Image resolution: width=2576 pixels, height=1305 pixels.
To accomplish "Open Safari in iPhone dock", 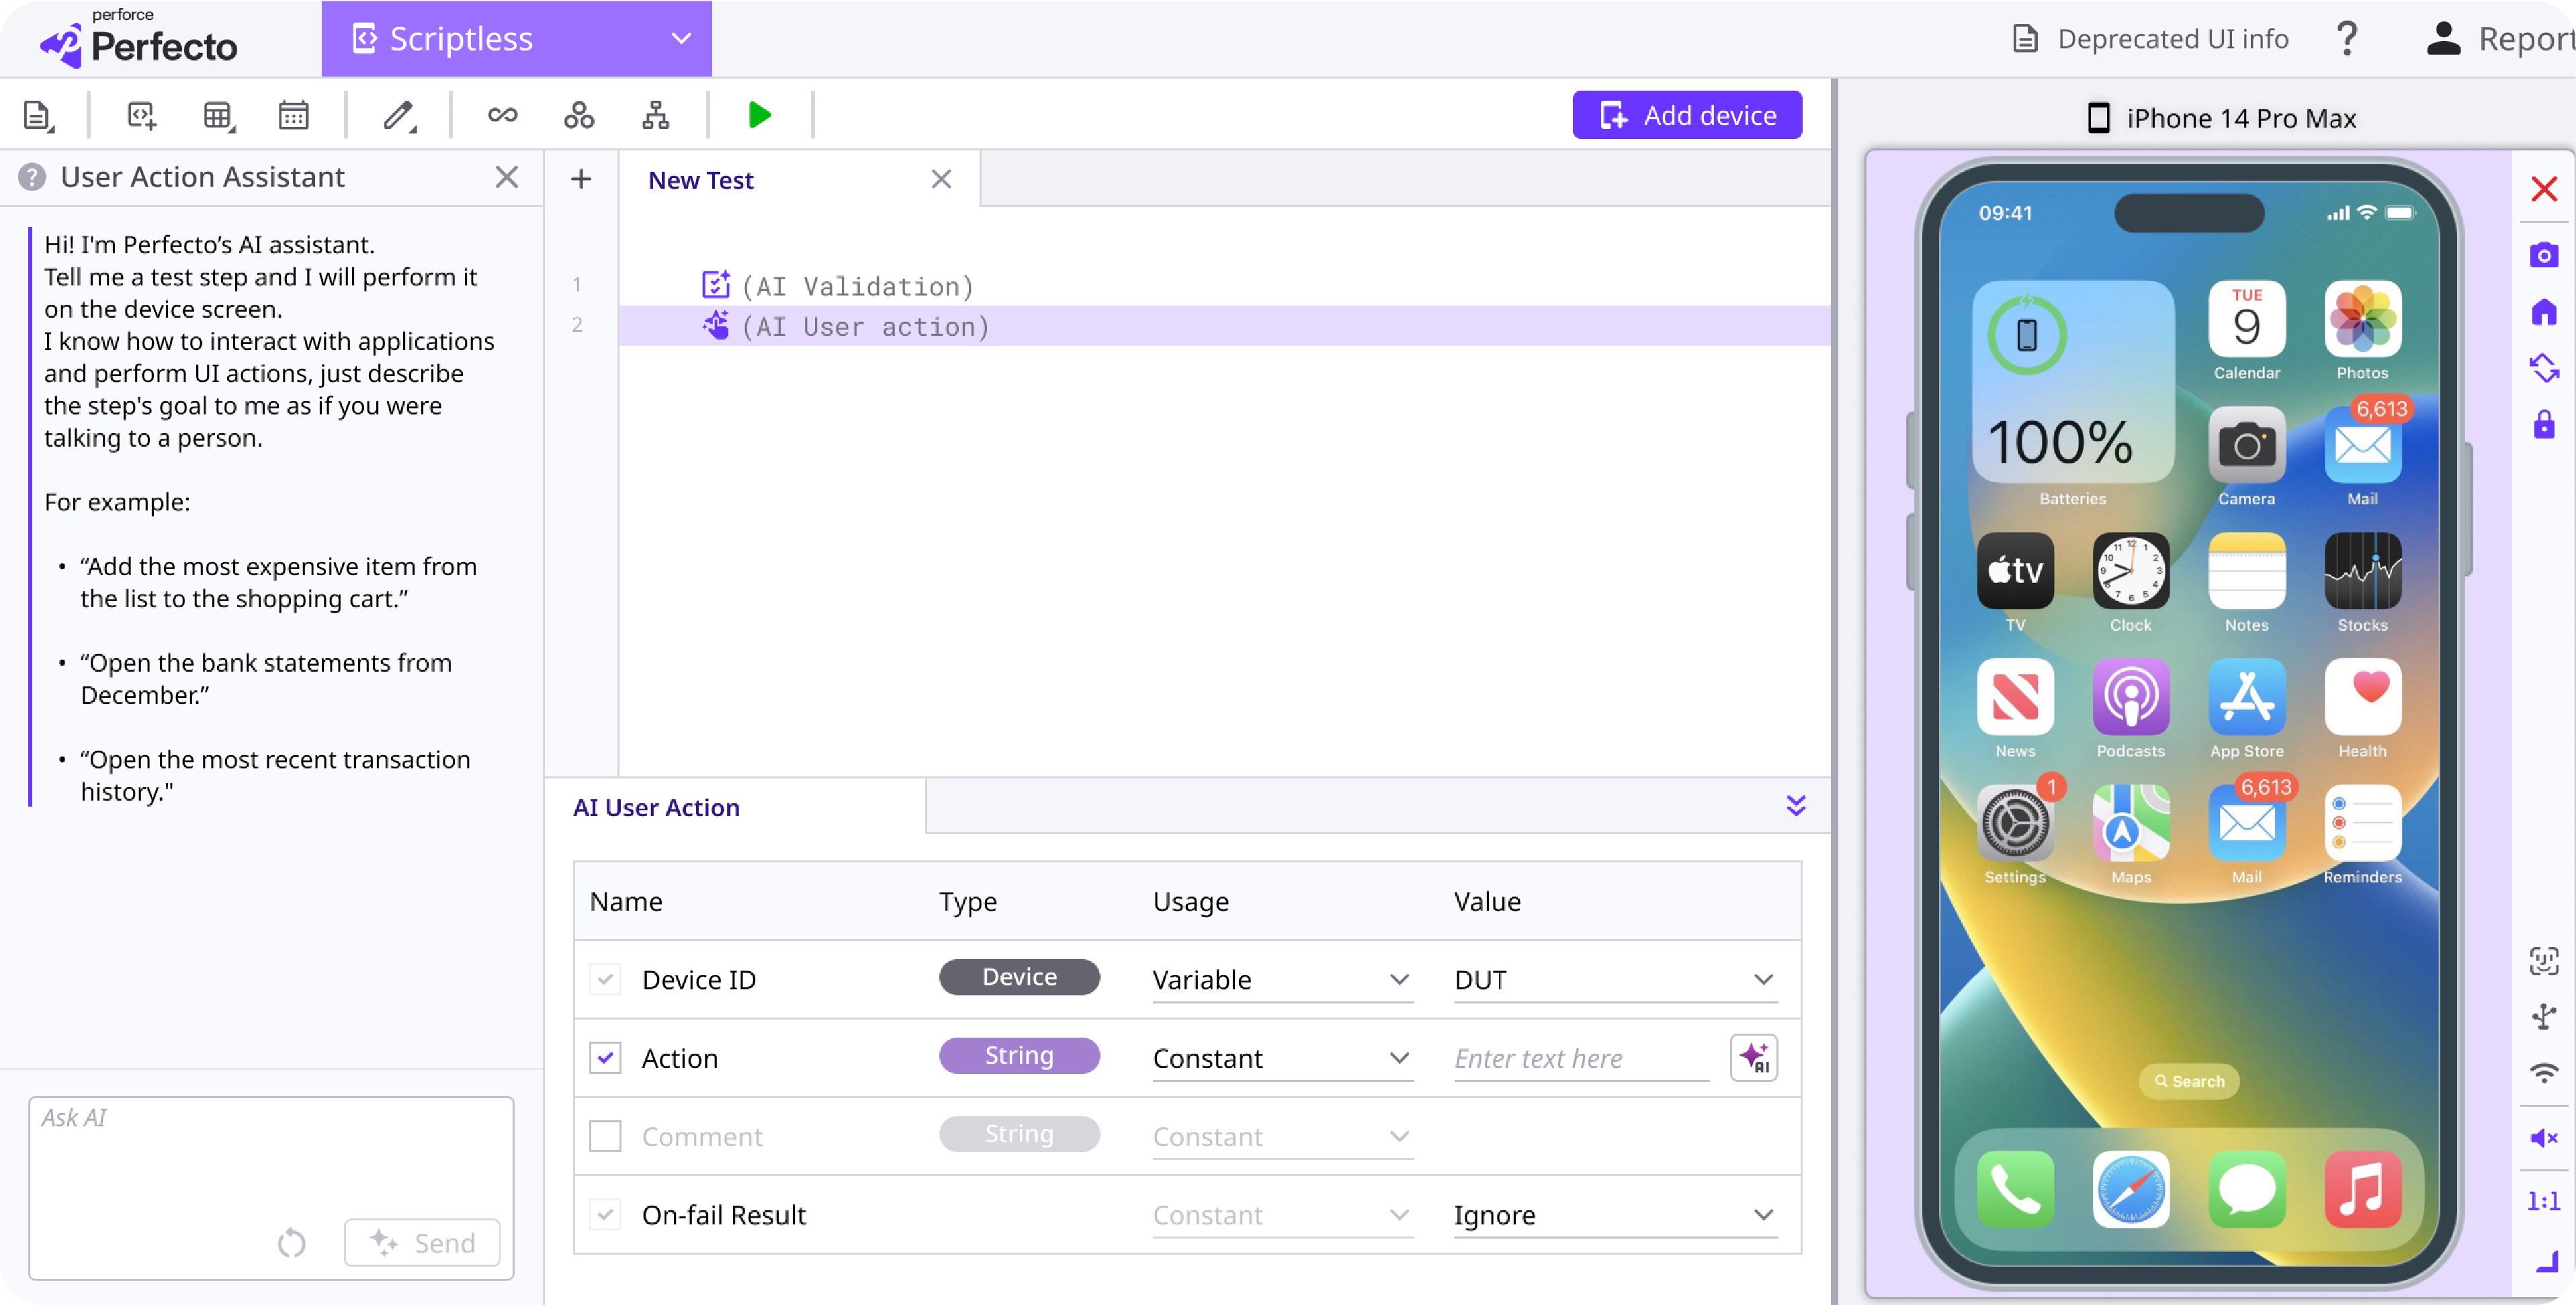I will [x=2131, y=1189].
